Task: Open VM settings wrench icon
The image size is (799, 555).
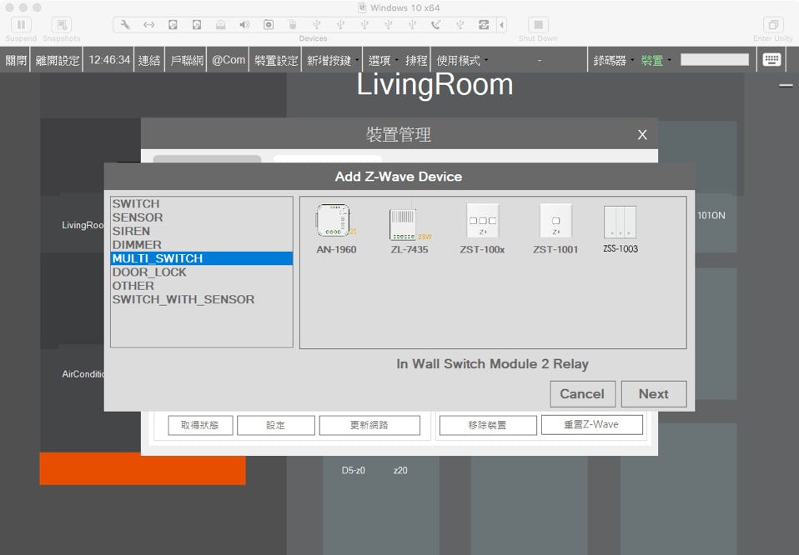Action: pos(125,24)
